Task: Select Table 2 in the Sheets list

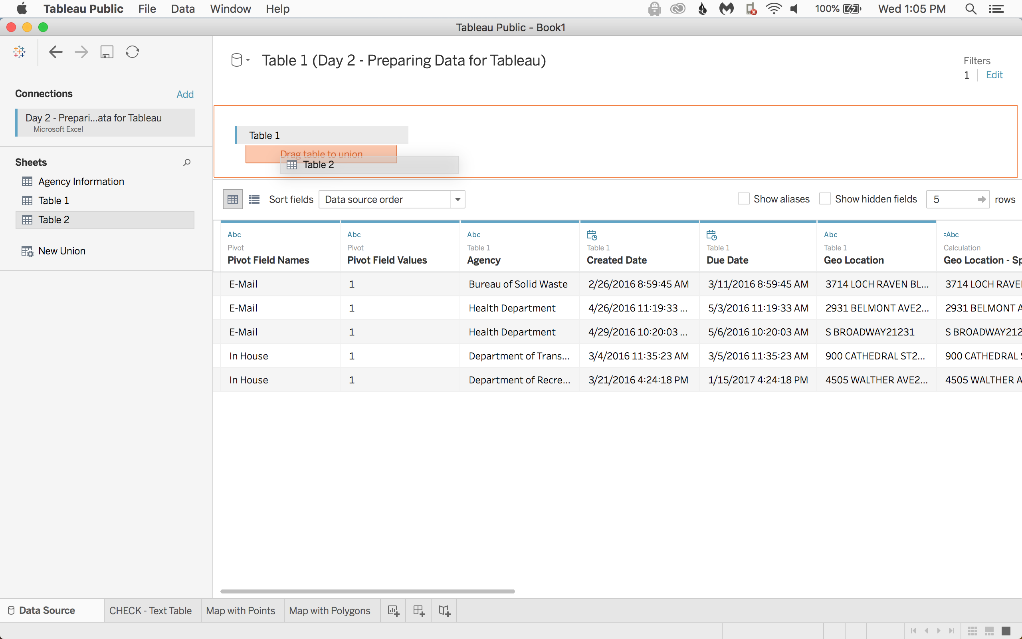Action: [105, 220]
